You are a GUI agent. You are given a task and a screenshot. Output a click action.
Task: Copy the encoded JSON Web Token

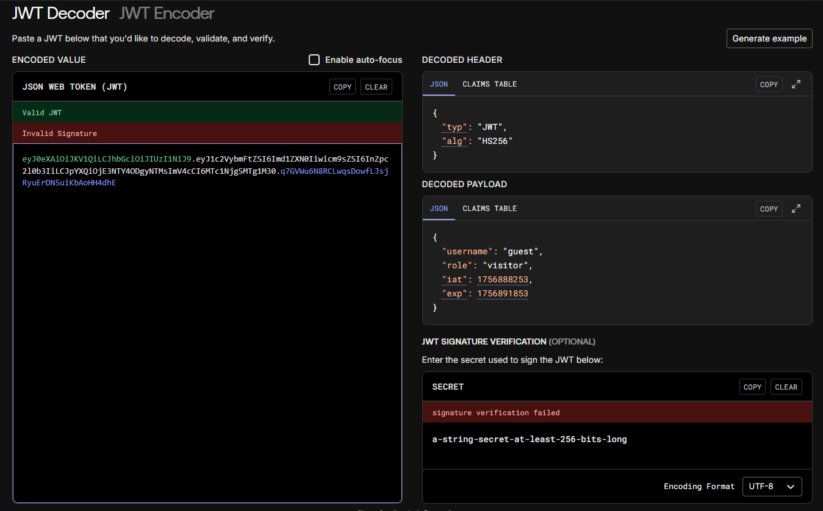342,87
